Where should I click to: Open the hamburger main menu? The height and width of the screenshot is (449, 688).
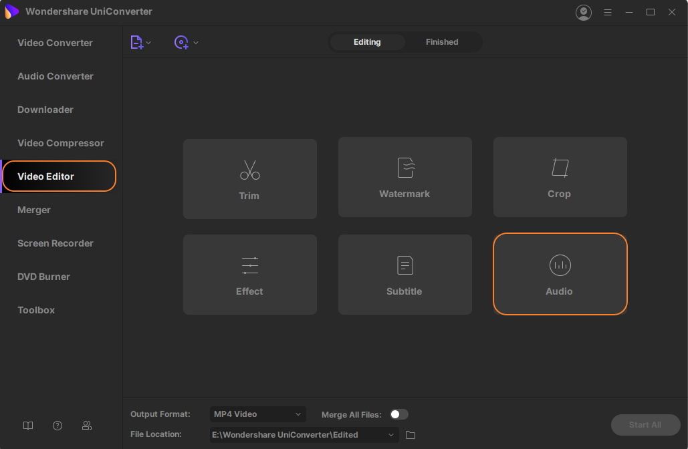608,12
